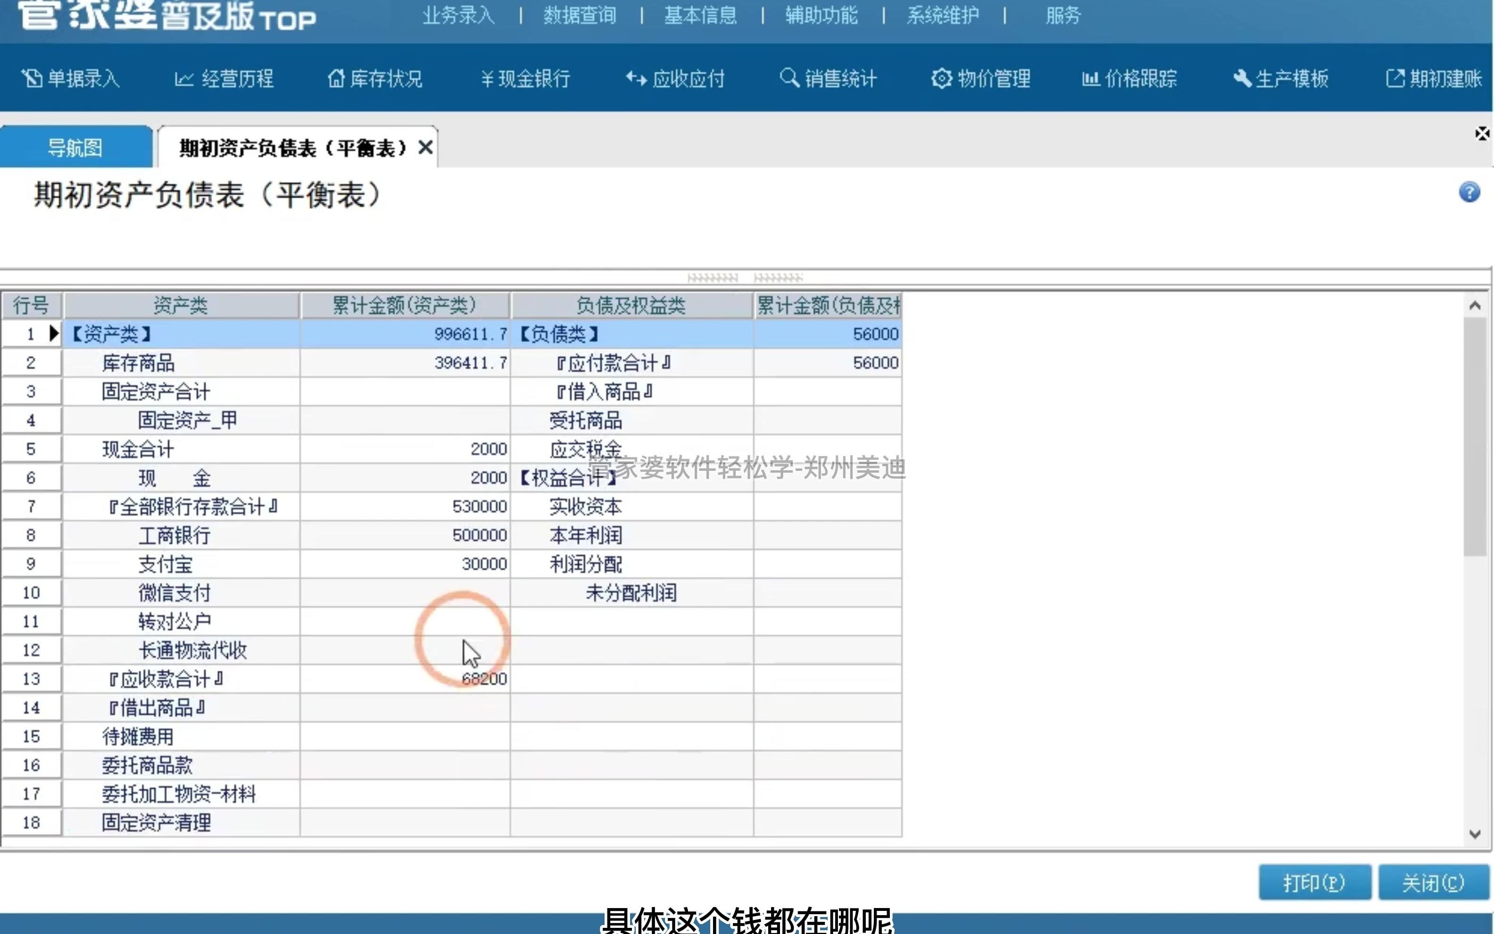Click amount 530000 cell
The width and height of the screenshot is (1494, 934).
(x=405, y=507)
